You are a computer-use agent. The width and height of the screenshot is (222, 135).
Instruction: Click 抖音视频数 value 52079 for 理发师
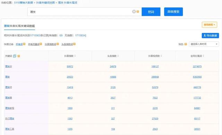point(155,87)
